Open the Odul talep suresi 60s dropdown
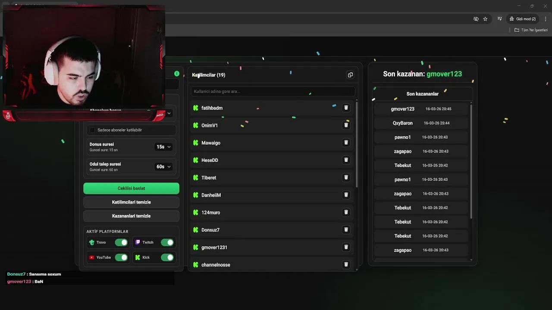This screenshot has height=310, width=552. tap(163, 167)
